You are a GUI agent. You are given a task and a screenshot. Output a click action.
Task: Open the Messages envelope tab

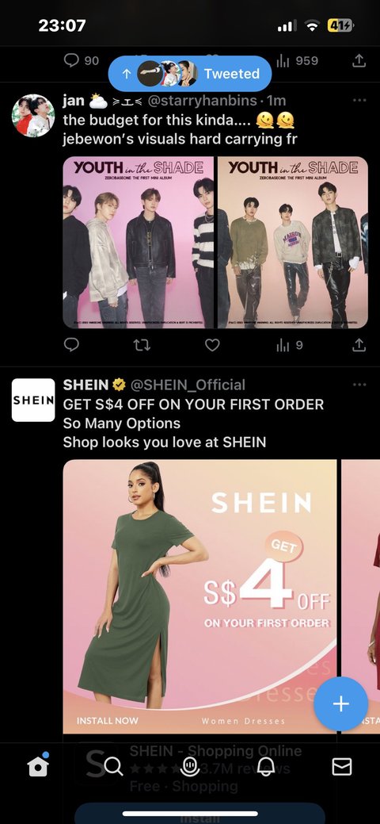[342, 767]
